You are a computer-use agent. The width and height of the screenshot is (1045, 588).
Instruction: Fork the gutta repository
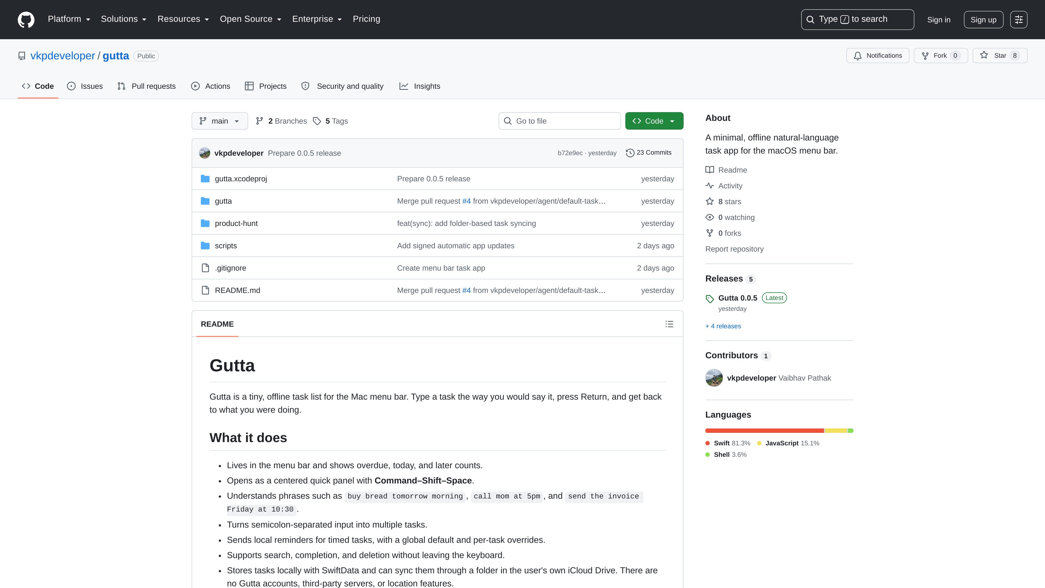pyautogui.click(x=941, y=56)
